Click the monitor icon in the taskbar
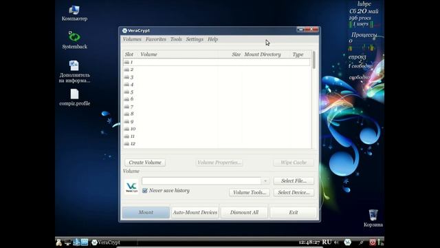 point(67,242)
